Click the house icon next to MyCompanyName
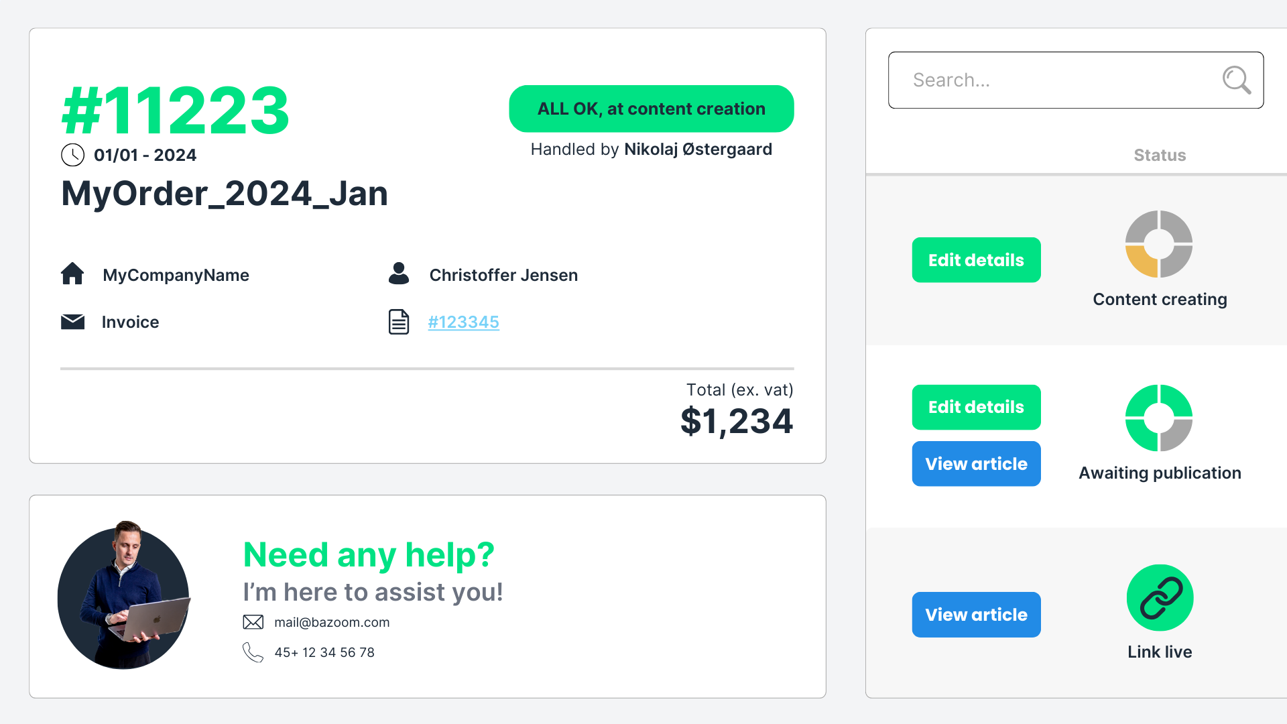The width and height of the screenshot is (1287, 724). pos(72,274)
